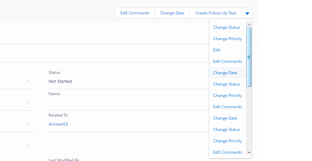This screenshot has width=312, height=161.
Task: Click the dropdown menu's scroll up arrow
Action: (249, 25)
